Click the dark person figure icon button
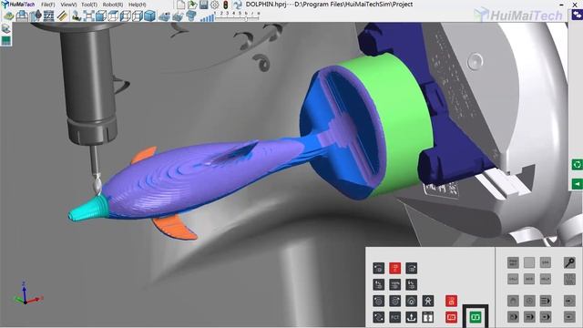 pyautogui.click(x=427, y=301)
